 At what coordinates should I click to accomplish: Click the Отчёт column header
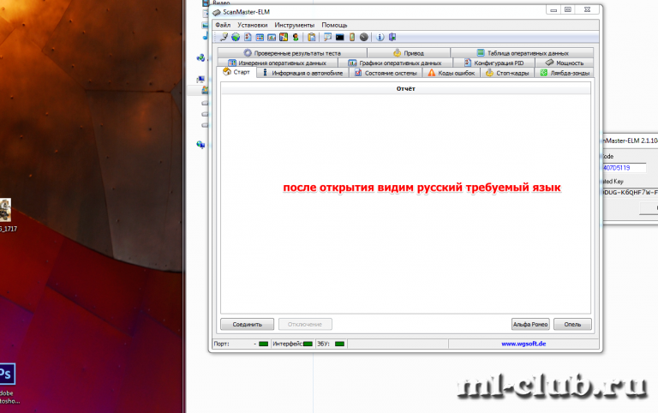pos(405,88)
